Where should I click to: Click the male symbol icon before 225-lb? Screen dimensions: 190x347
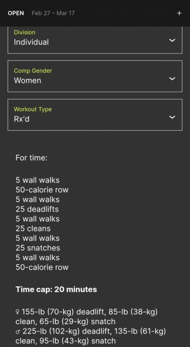[x=18, y=332]
